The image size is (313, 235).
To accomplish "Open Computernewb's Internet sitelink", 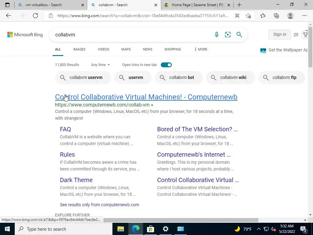I will pyautogui.click(x=194, y=155).
